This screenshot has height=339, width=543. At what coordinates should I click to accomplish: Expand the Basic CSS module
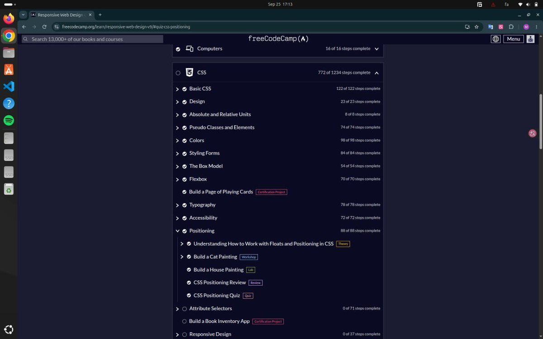pos(177,89)
